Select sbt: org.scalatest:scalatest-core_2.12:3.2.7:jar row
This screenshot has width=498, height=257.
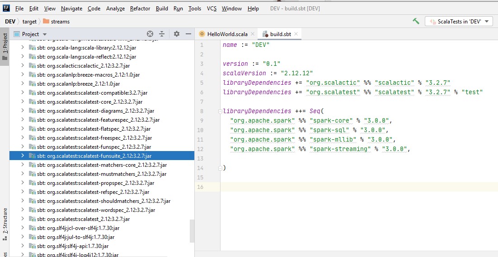click(x=102, y=102)
